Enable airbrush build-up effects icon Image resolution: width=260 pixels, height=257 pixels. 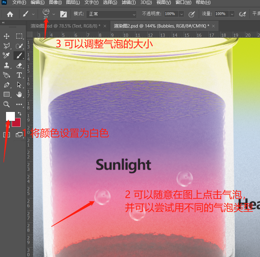[242, 14]
